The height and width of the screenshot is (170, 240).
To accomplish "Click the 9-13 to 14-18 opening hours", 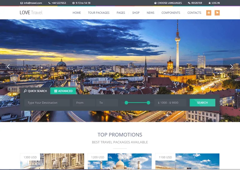I will (83, 3).
